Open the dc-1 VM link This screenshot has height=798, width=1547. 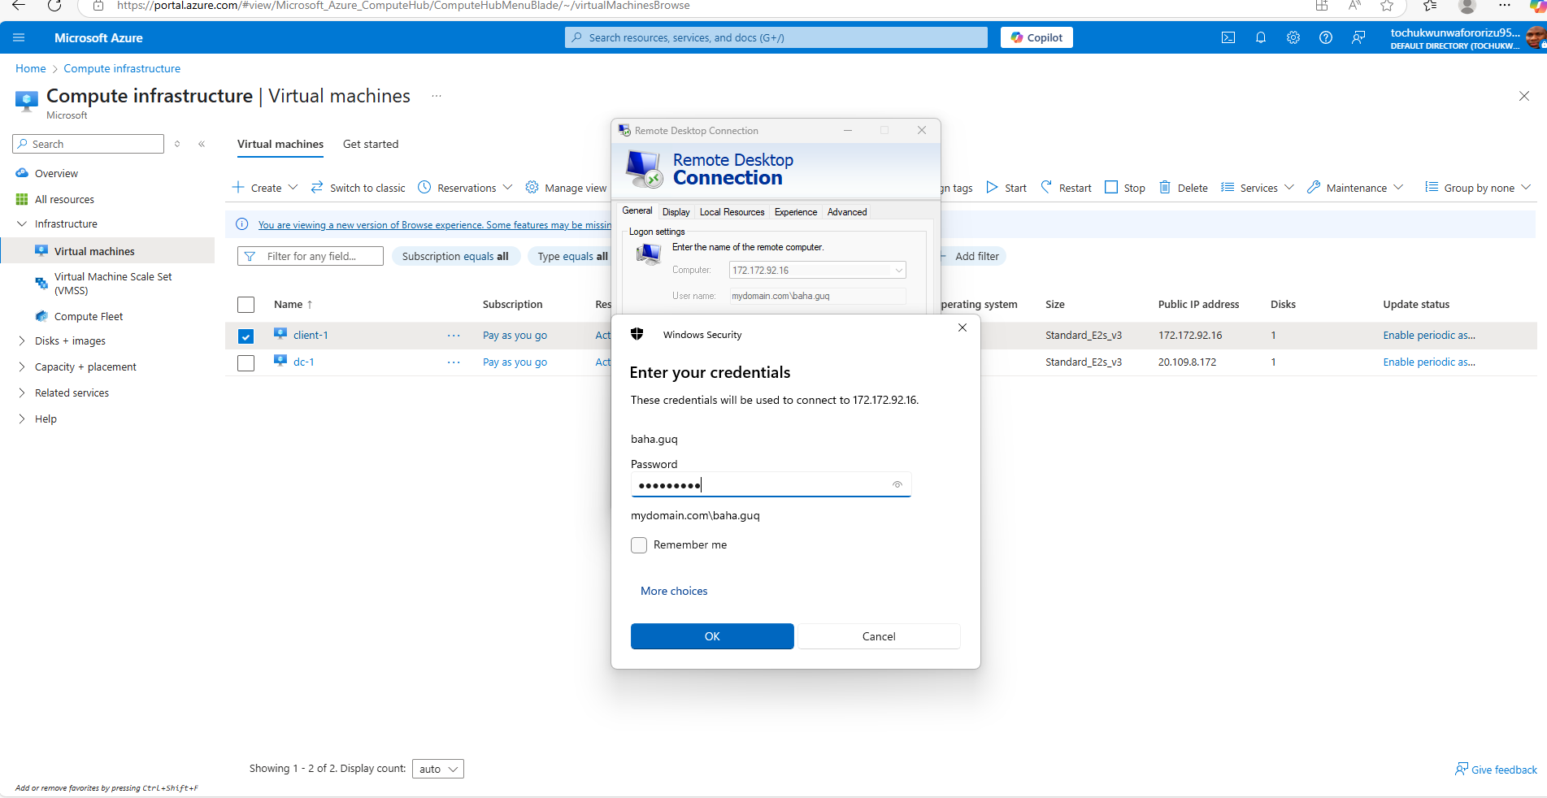pos(304,362)
